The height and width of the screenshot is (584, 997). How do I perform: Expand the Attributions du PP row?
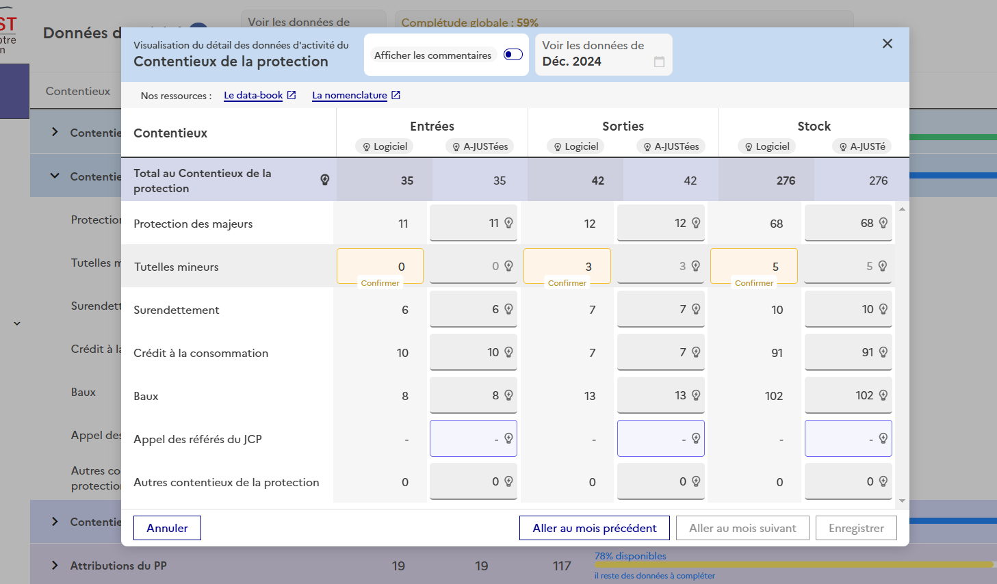click(55, 566)
